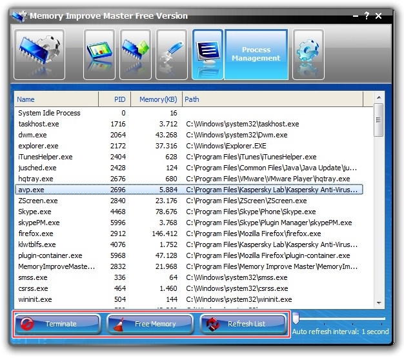Screen dimensions: 404x358
Task: Click the 146.412 memory value for firefox
Action: tap(165, 234)
